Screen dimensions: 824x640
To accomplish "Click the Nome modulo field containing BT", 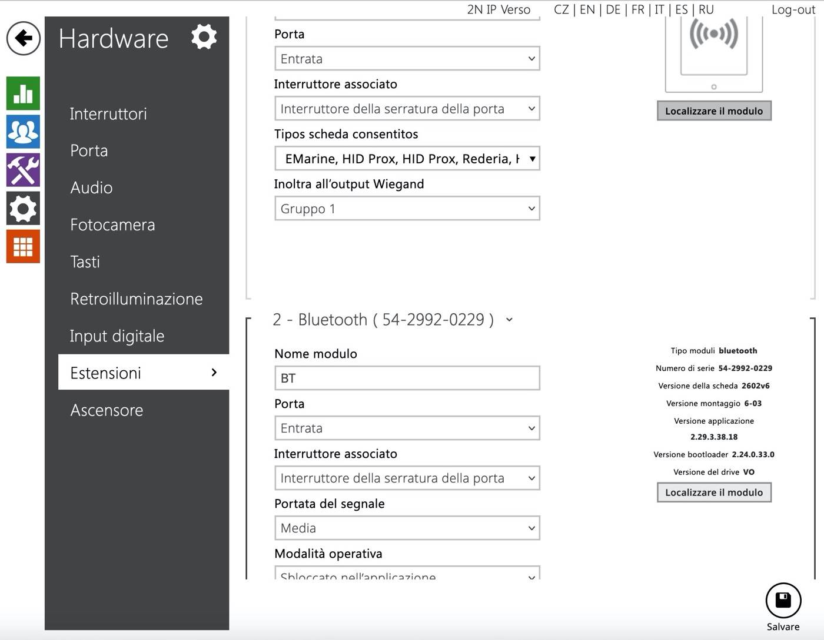I will point(407,378).
